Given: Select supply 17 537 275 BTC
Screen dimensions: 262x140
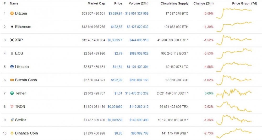Looking at the screenshot, I should click(x=177, y=14).
